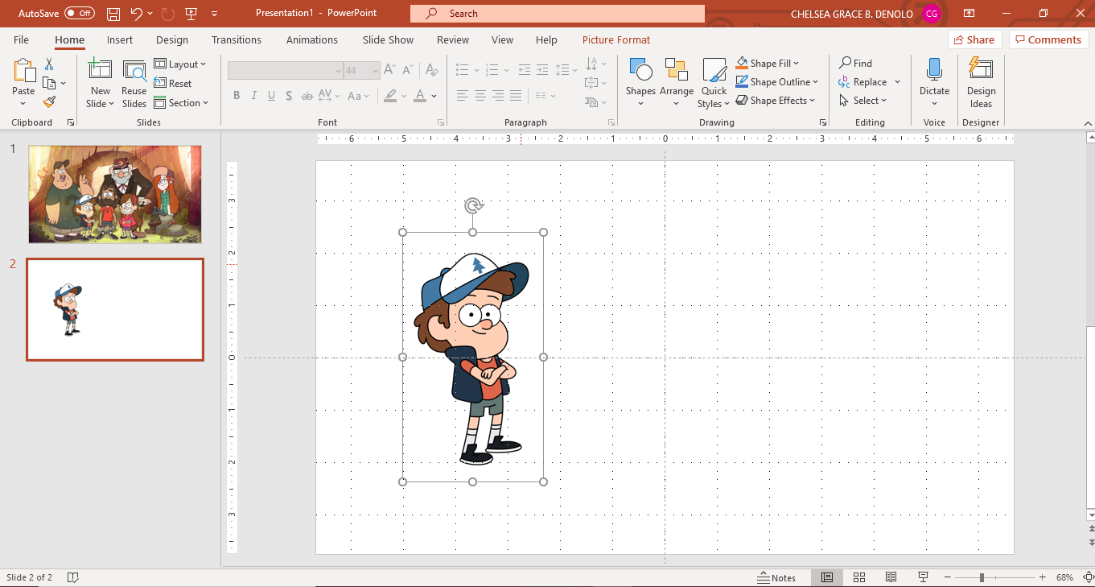The image size is (1095, 587).
Task: Click the Redo icon
Action: [167, 14]
